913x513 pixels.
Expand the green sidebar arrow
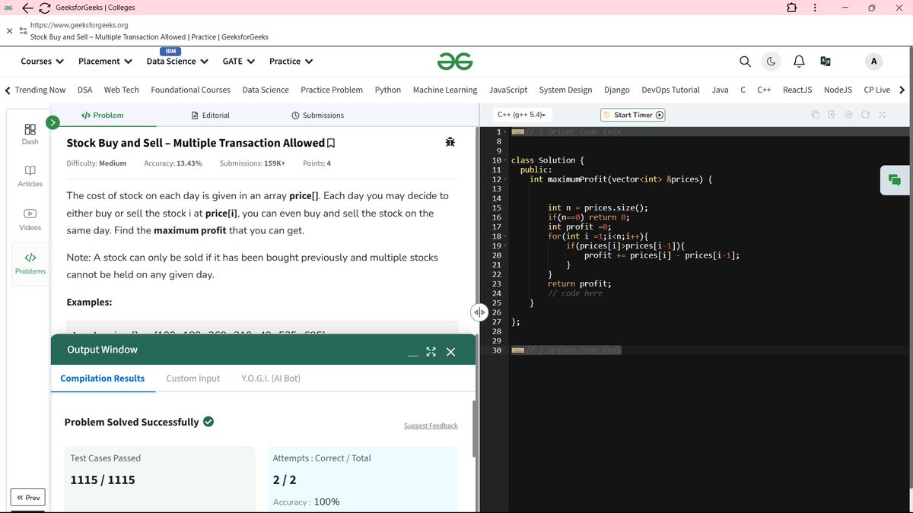[x=52, y=122]
